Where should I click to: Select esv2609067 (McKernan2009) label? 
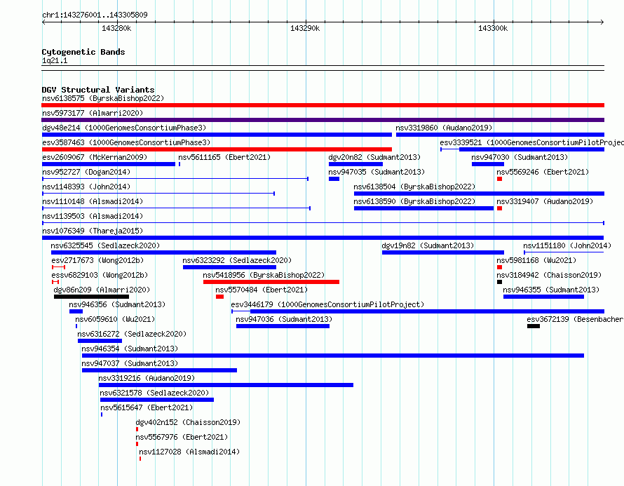[95, 157]
